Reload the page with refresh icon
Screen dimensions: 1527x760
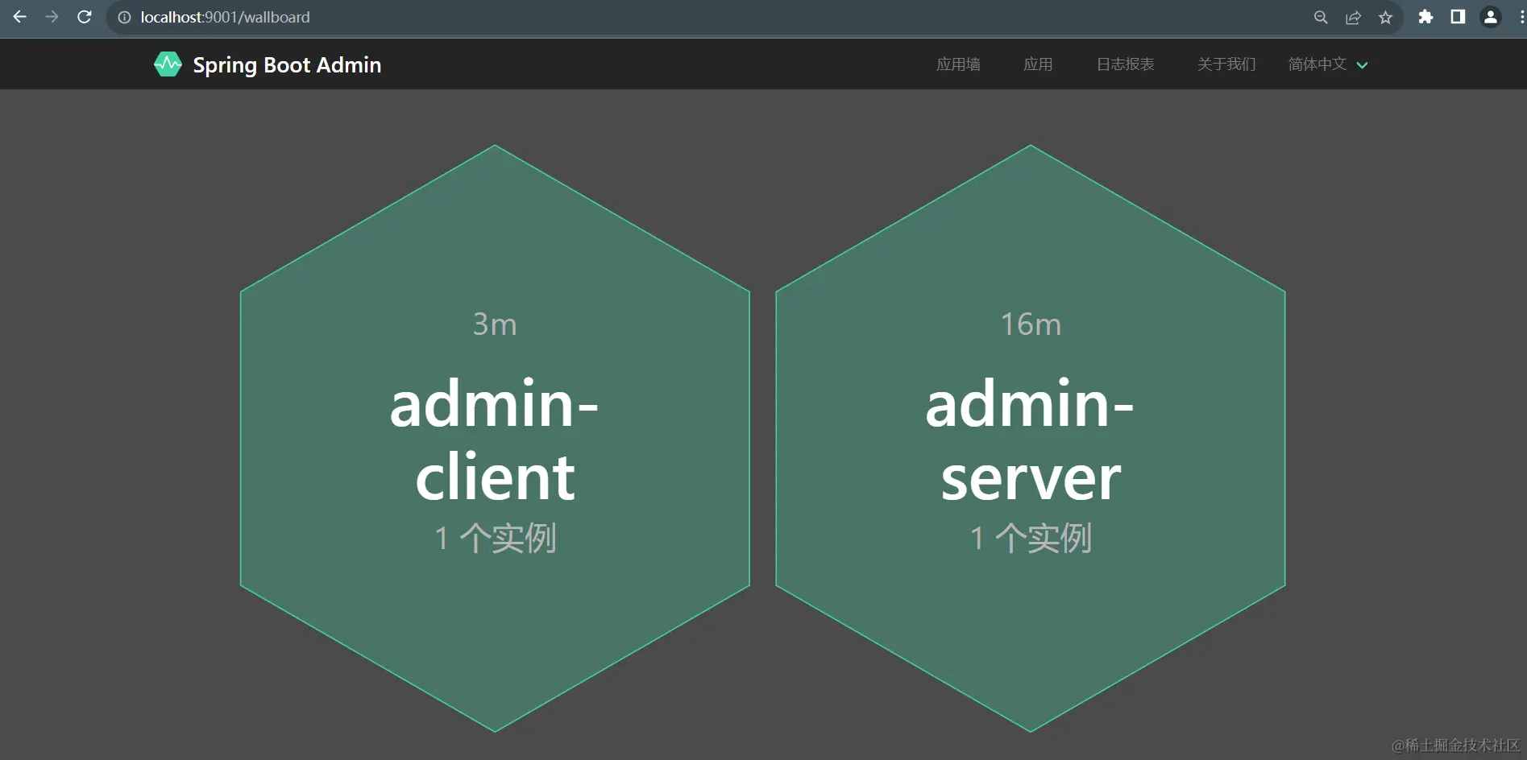(84, 17)
